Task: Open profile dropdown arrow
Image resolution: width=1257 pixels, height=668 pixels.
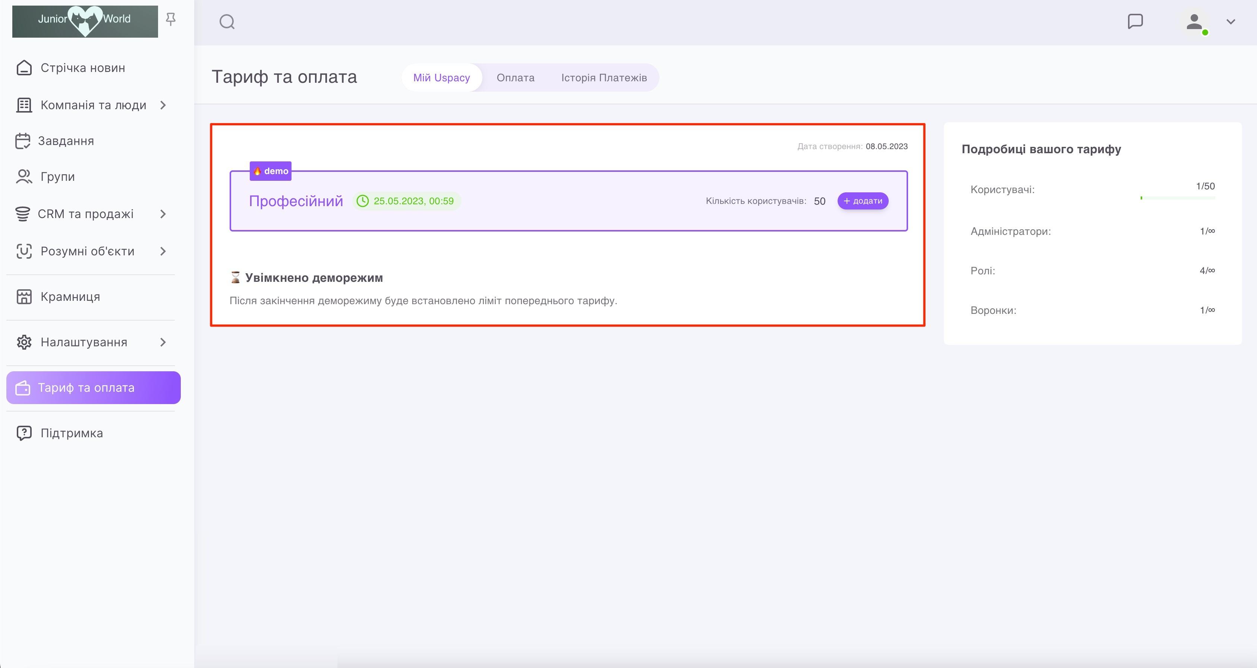Action: [x=1231, y=22]
